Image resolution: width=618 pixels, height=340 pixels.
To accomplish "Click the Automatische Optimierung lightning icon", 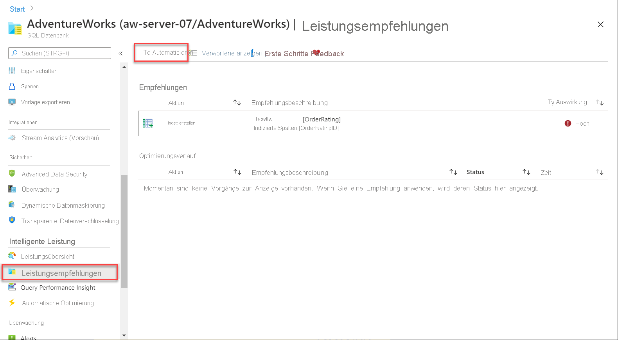I will click(12, 303).
